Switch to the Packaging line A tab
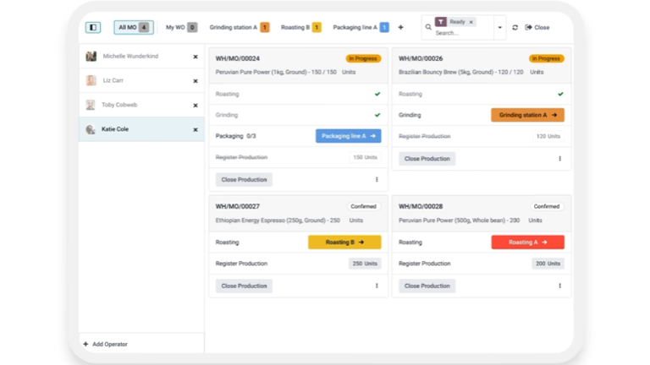Viewport: 650px width, 365px height. (361, 27)
